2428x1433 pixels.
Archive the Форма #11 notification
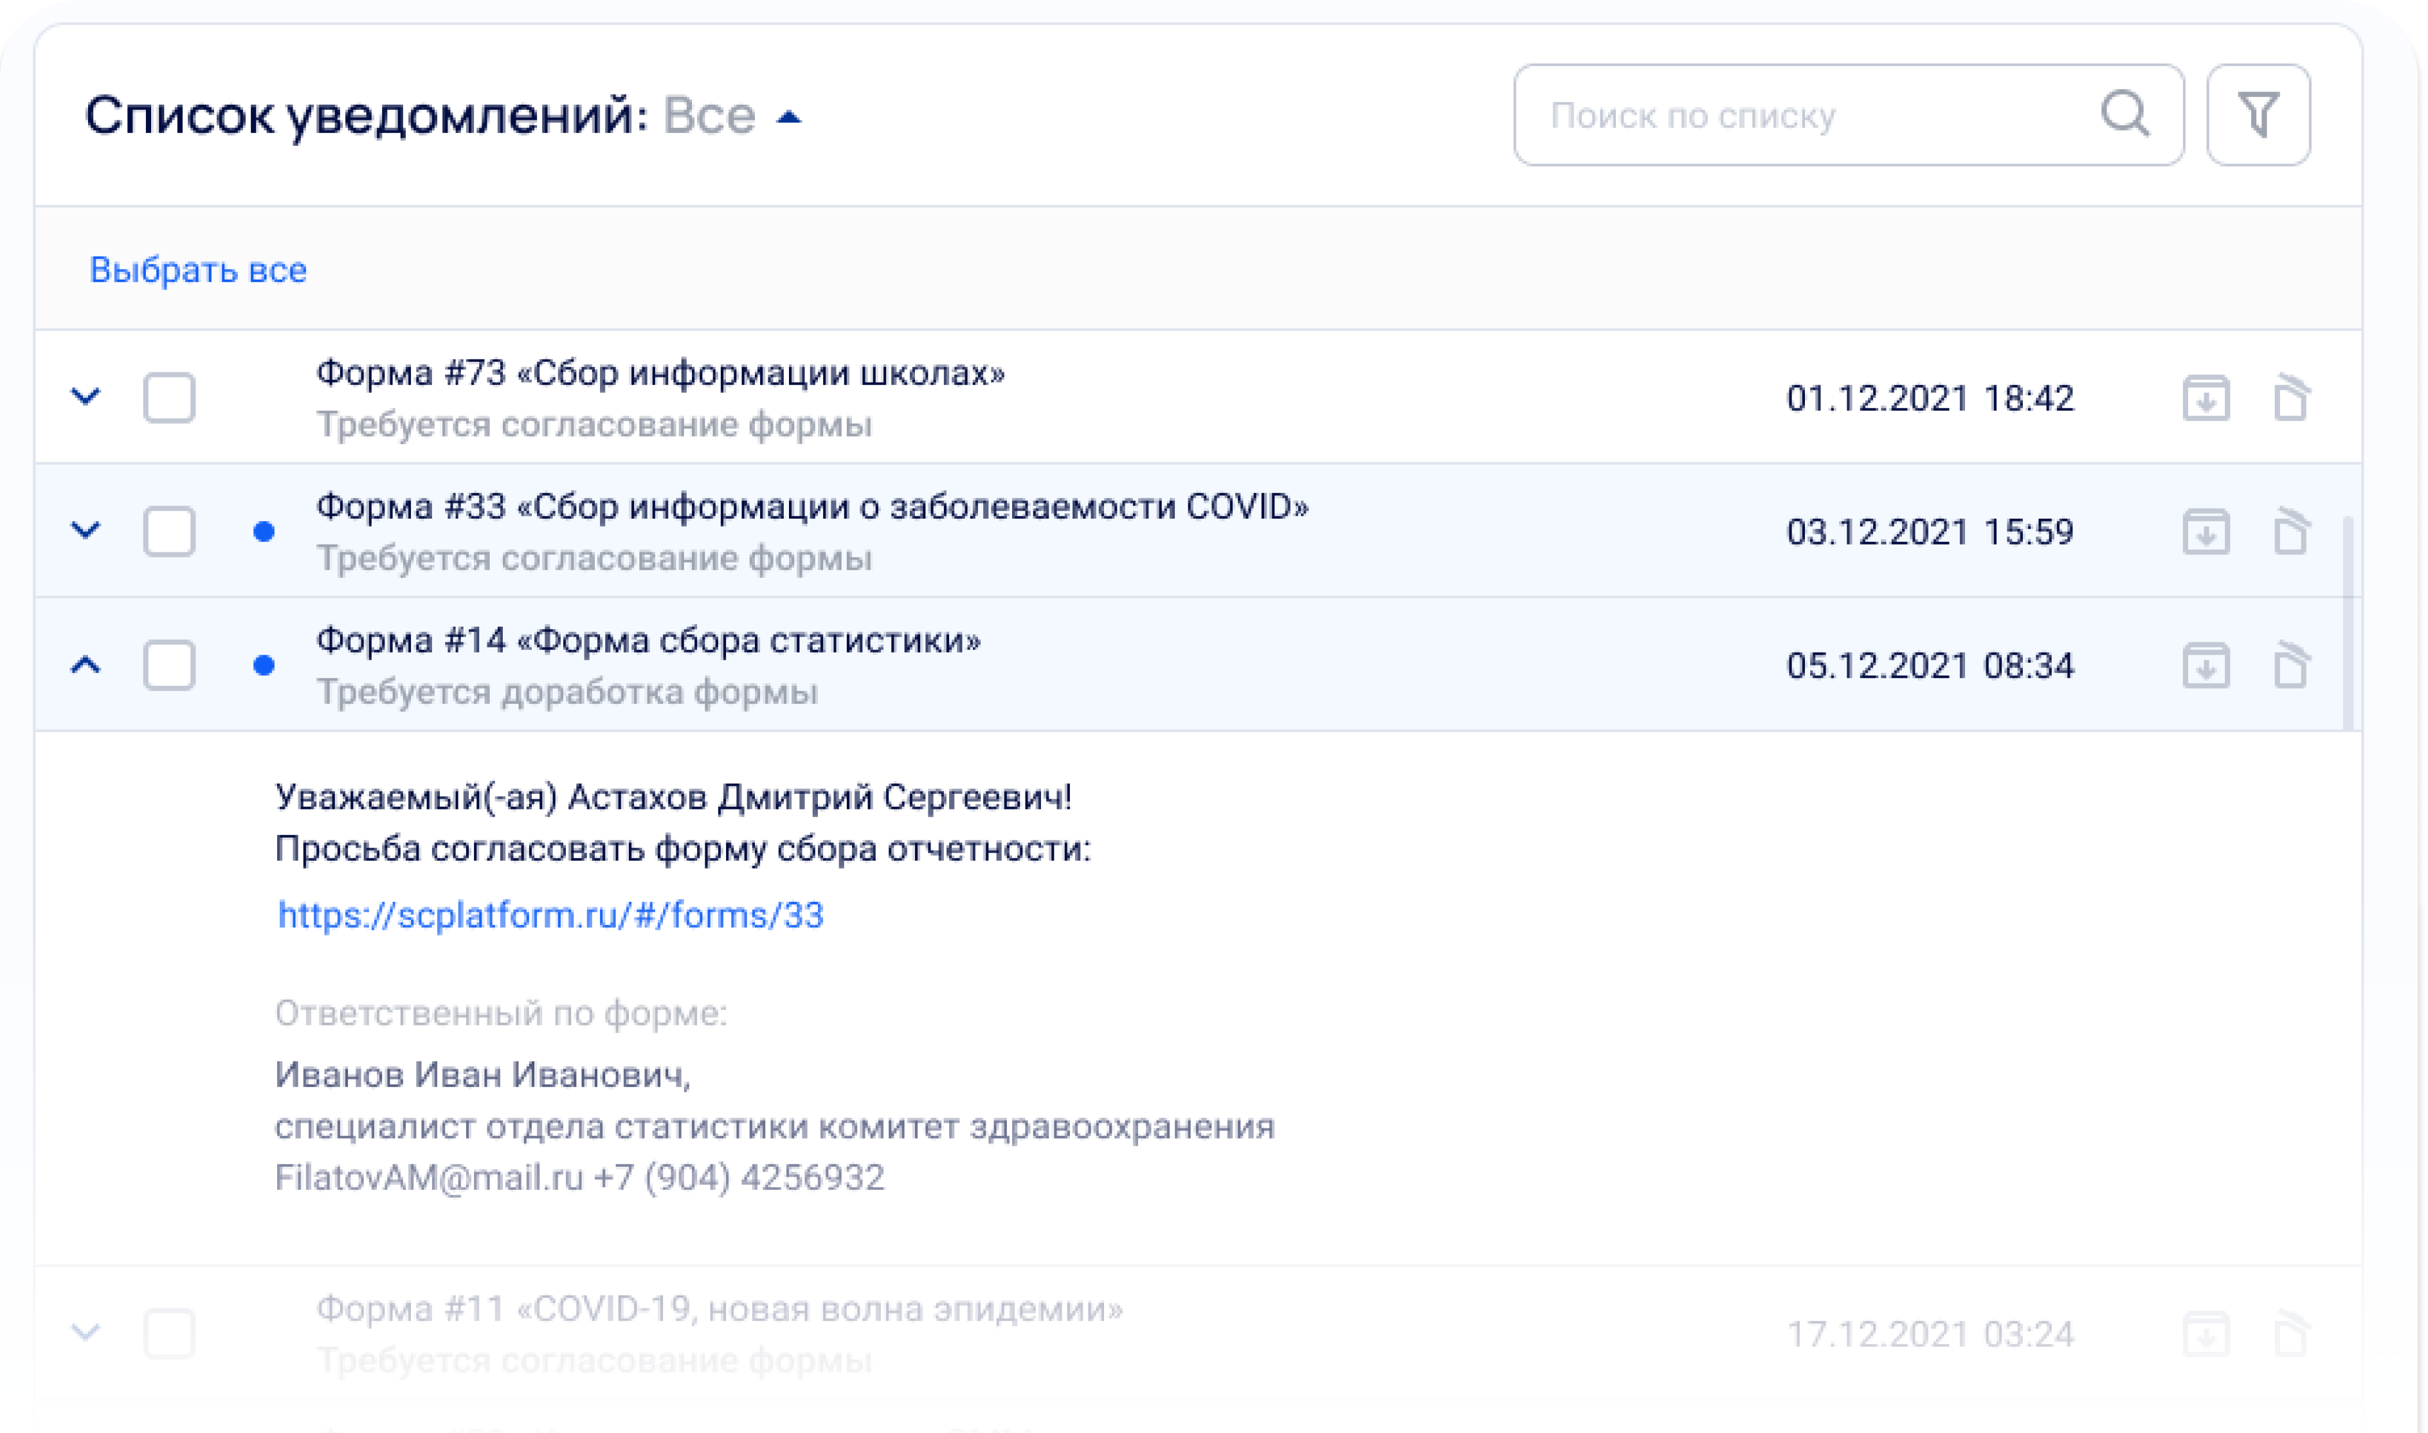(2207, 1333)
